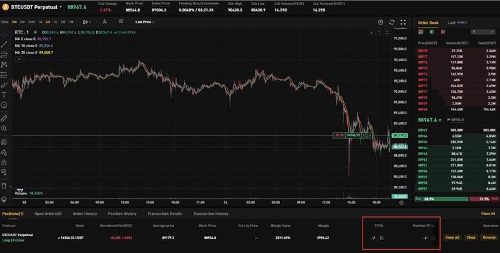Activate the zoom-in magnifier tool
500x253 pixels.
pos(4,128)
